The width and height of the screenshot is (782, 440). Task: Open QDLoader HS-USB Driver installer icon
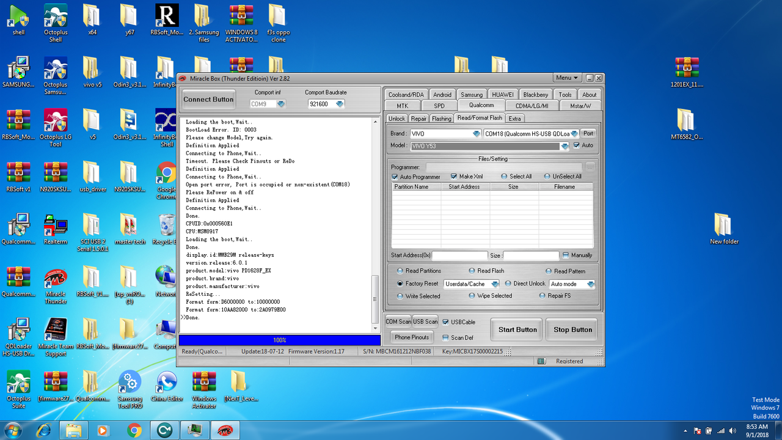click(19, 337)
